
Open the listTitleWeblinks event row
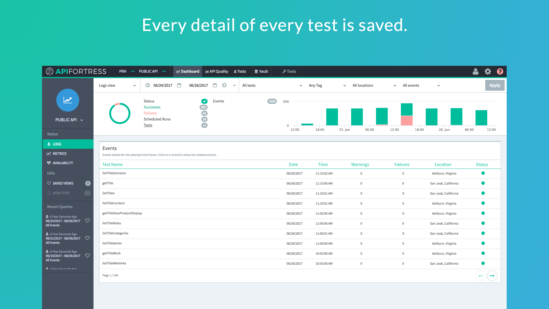(x=300, y=264)
